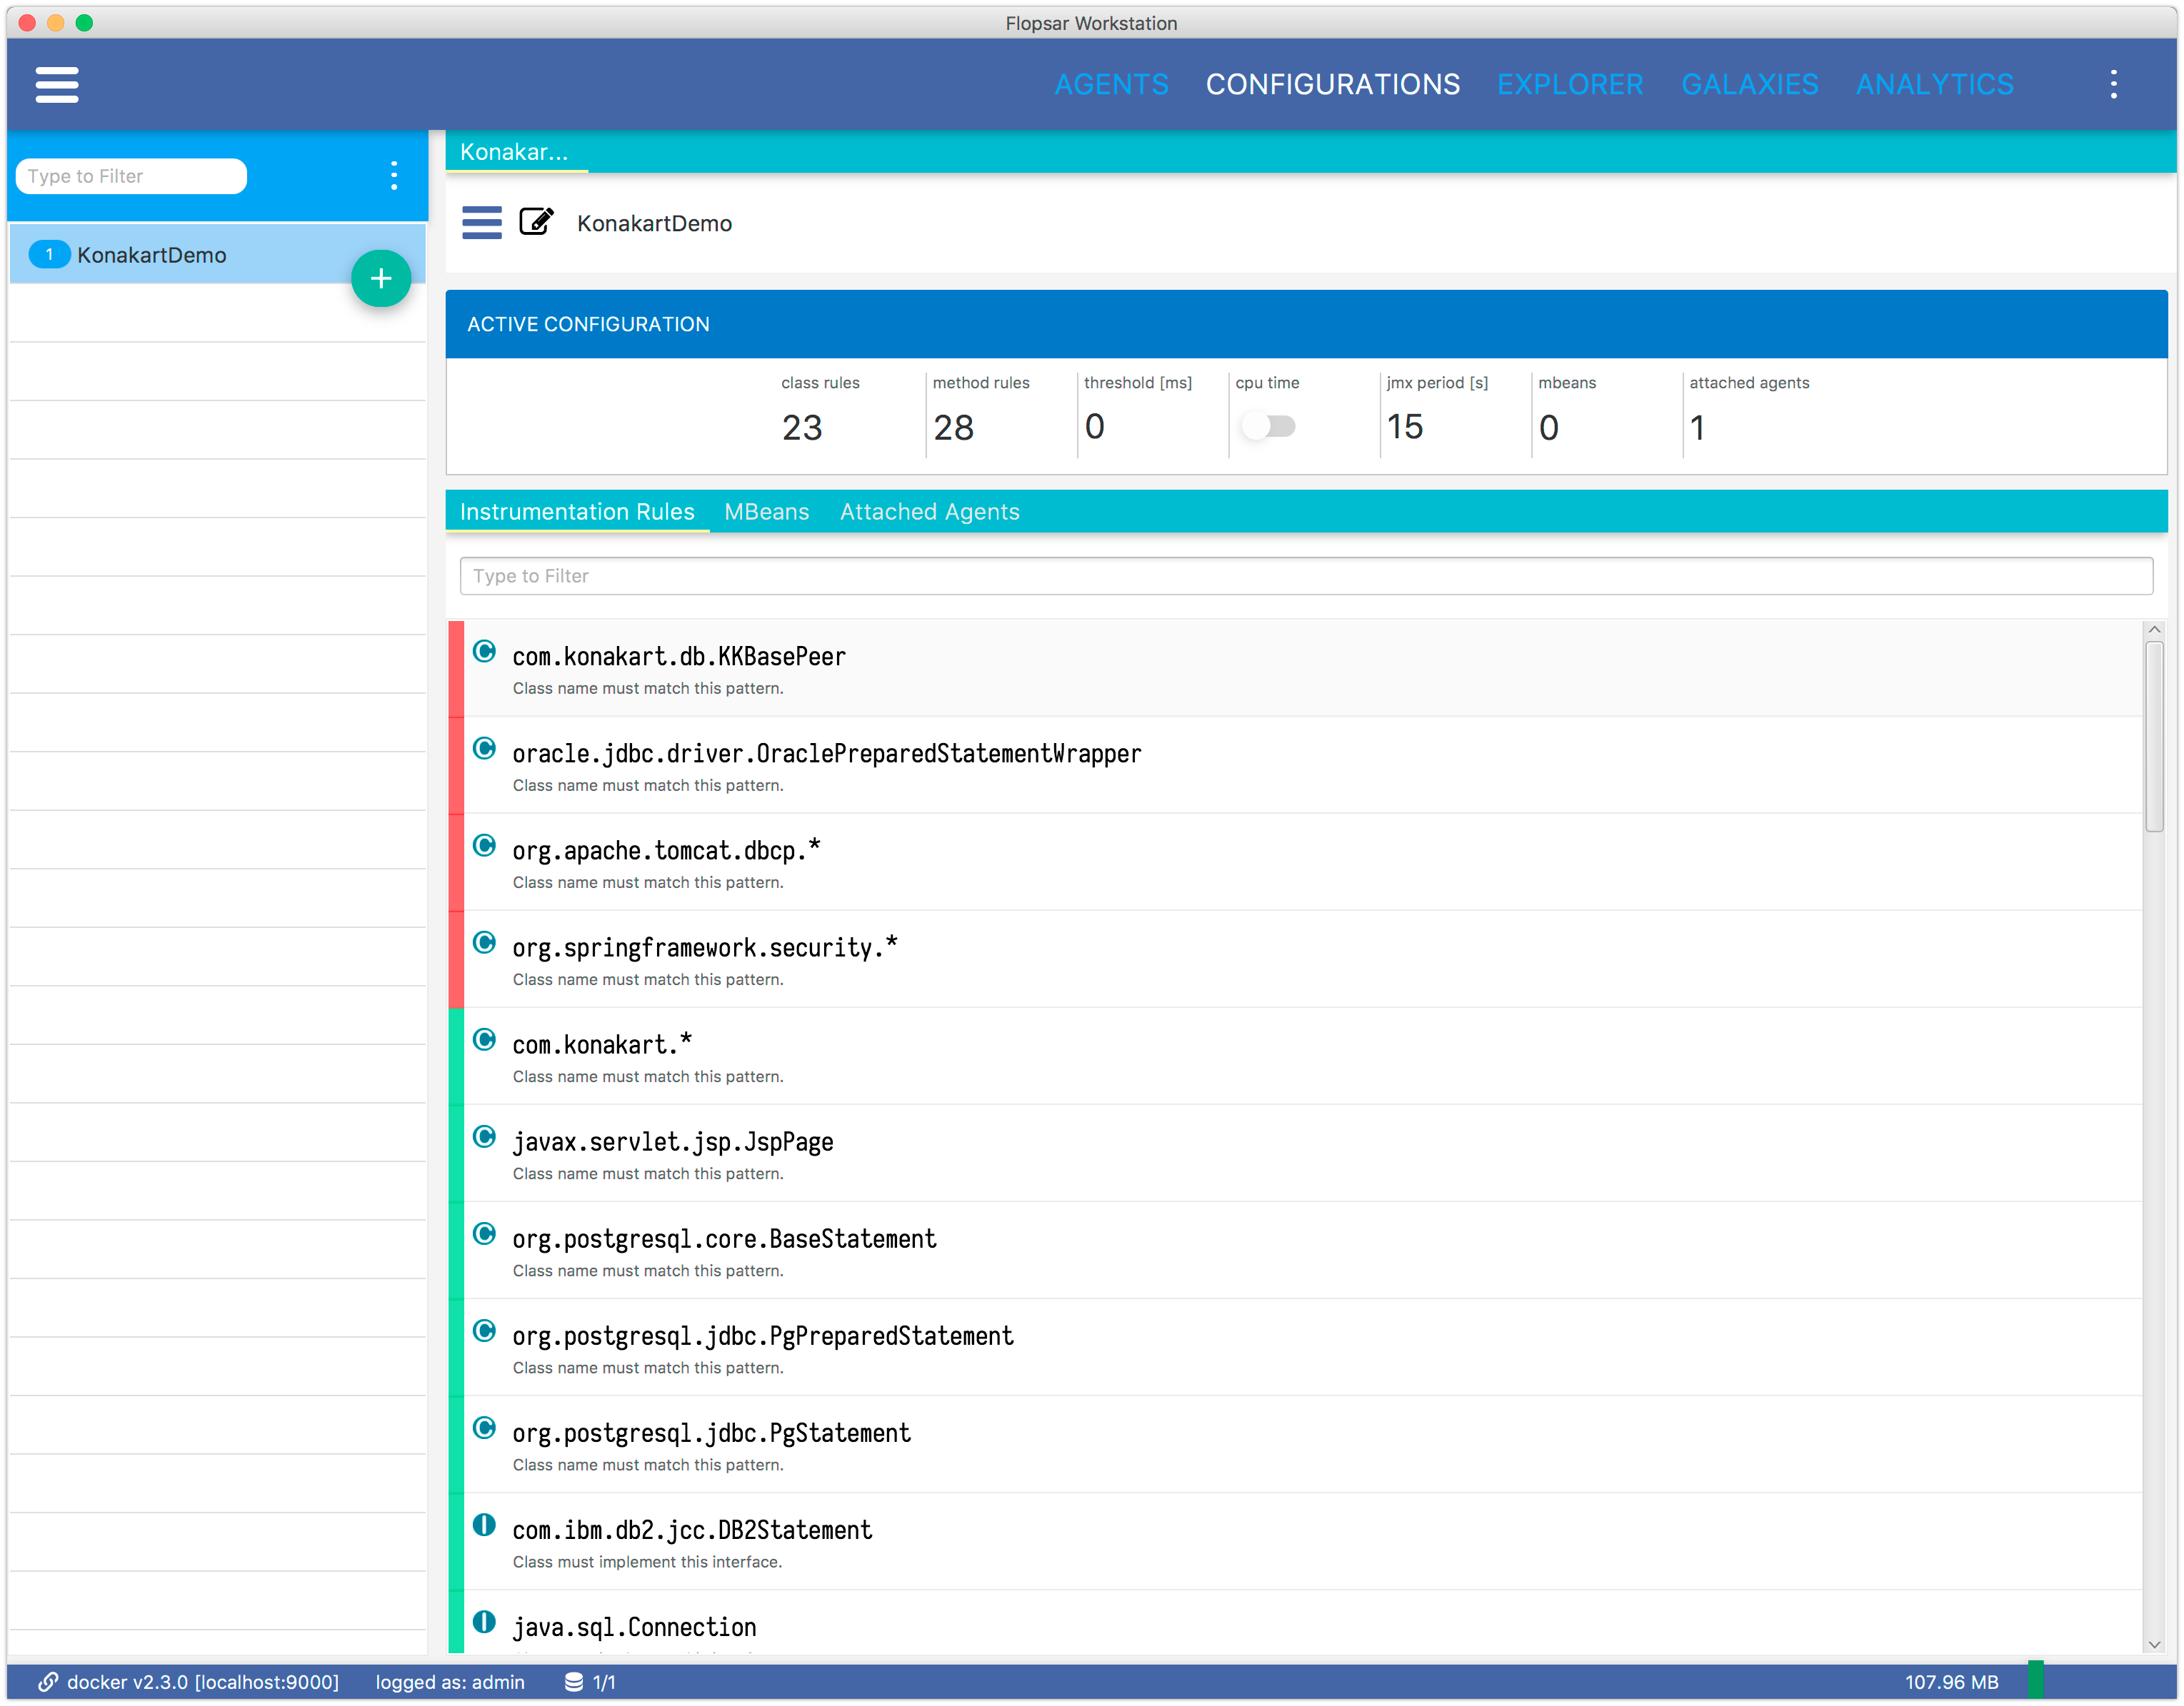
Task: Click the hamburger menu in top-left corner
Action: click(56, 84)
